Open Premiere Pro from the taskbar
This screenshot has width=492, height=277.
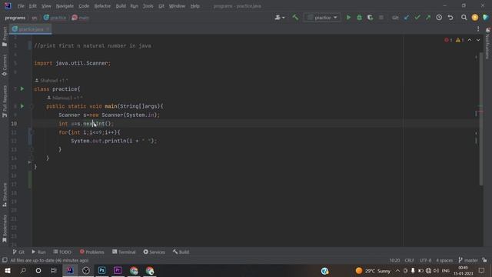(x=118, y=270)
